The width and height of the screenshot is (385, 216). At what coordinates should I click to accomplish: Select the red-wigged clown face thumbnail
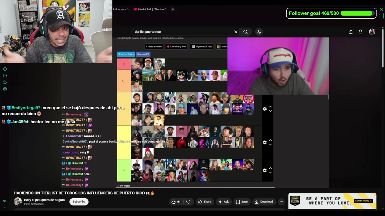[x=148, y=154]
